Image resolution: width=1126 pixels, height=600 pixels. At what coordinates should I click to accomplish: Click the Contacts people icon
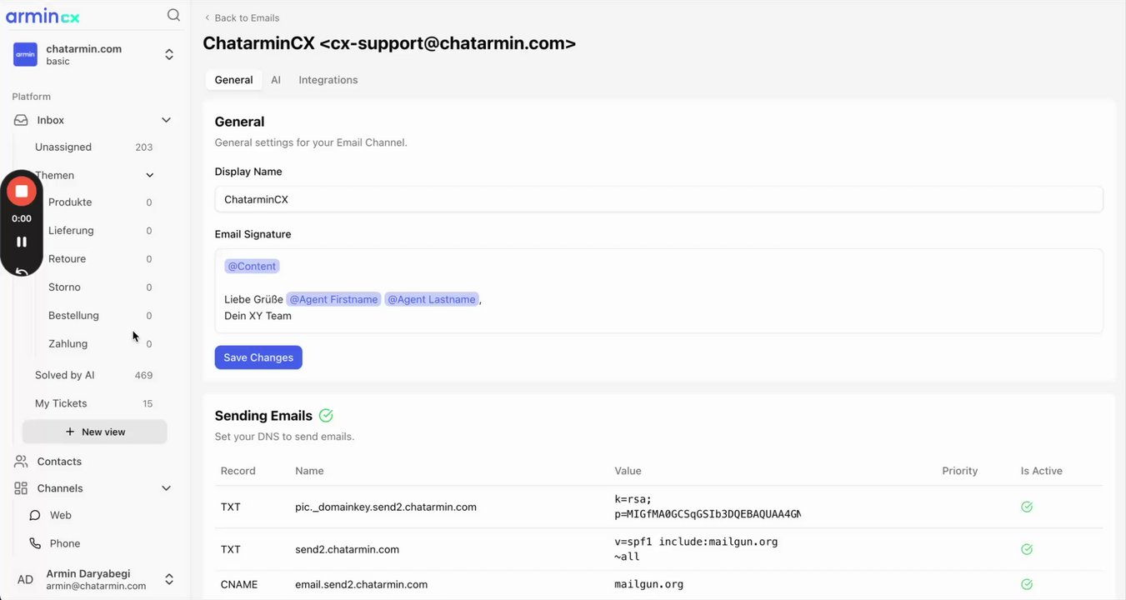point(21,462)
